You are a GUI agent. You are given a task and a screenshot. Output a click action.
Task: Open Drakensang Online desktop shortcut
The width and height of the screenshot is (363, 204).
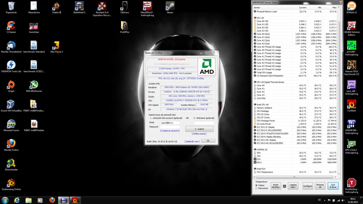point(11,184)
